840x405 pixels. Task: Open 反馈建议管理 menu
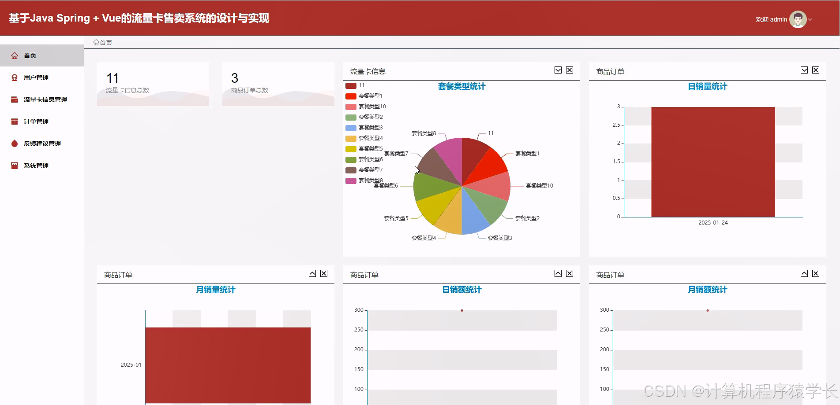(42, 144)
